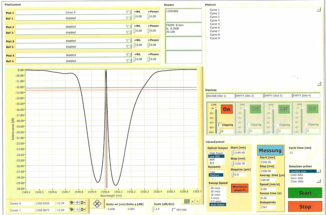The width and height of the screenshot is (326, 215).
Task: Click Cursor 0's four-arrow move icon
Action: pos(71,203)
